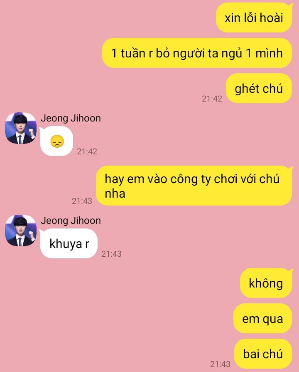
Task: Select the sad emoji message bubble
Action: (56, 141)
